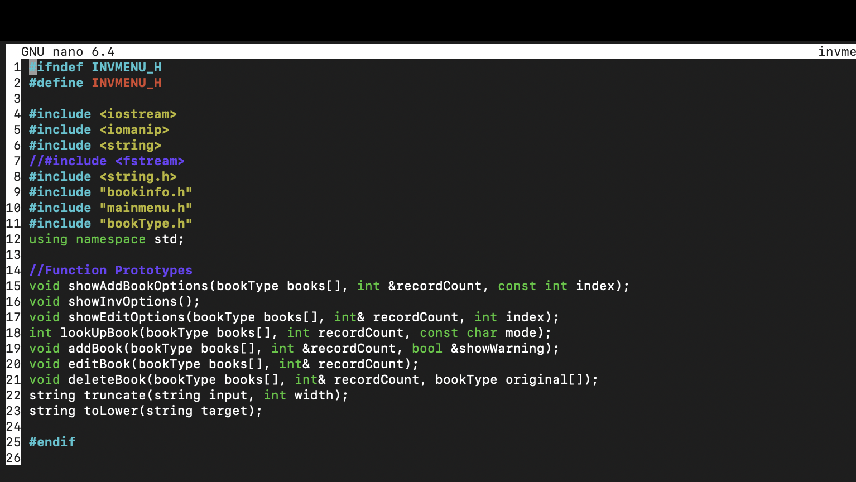Click the #define INVMENU_H directive

click(95, 83)
